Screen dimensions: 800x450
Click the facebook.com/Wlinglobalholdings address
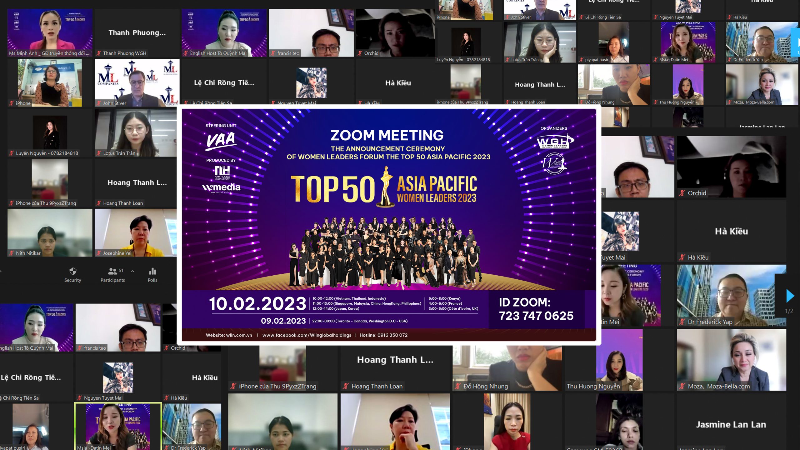[x=307, y=335]
